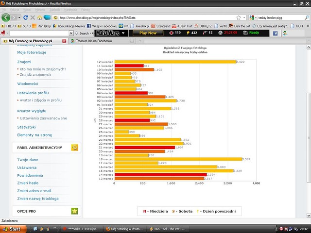Click the Google search box with teskty landon pigg
The width and height of the screenshot is (311, 233).
coord(281,17)
